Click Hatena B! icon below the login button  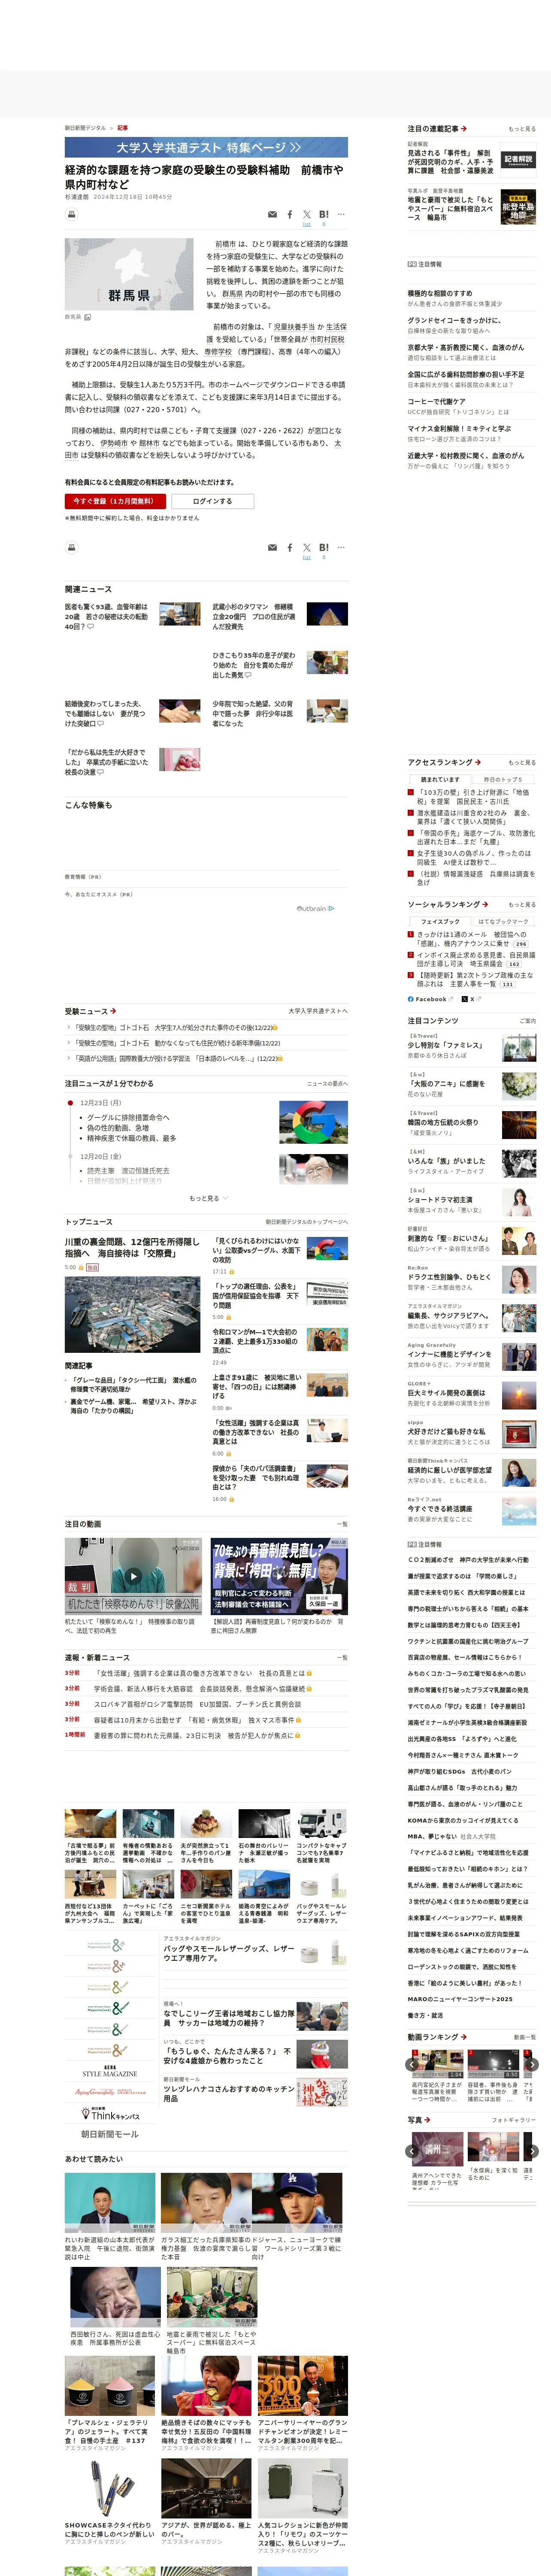[324, 547]
